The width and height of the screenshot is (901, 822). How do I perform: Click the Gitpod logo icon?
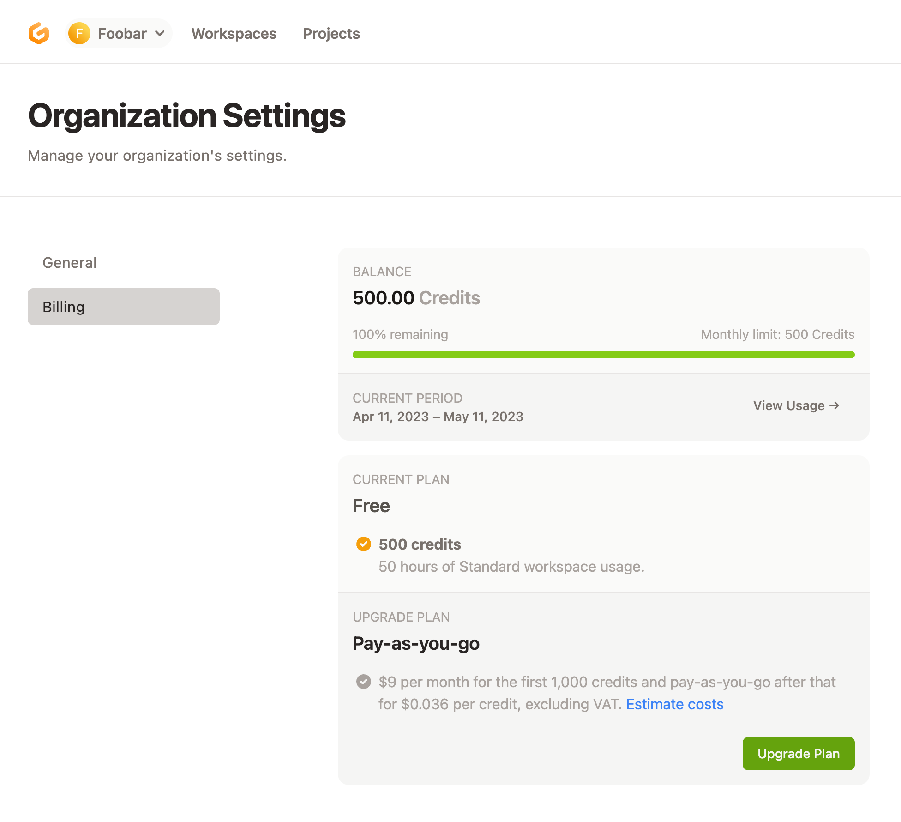(x=39, y=33)
